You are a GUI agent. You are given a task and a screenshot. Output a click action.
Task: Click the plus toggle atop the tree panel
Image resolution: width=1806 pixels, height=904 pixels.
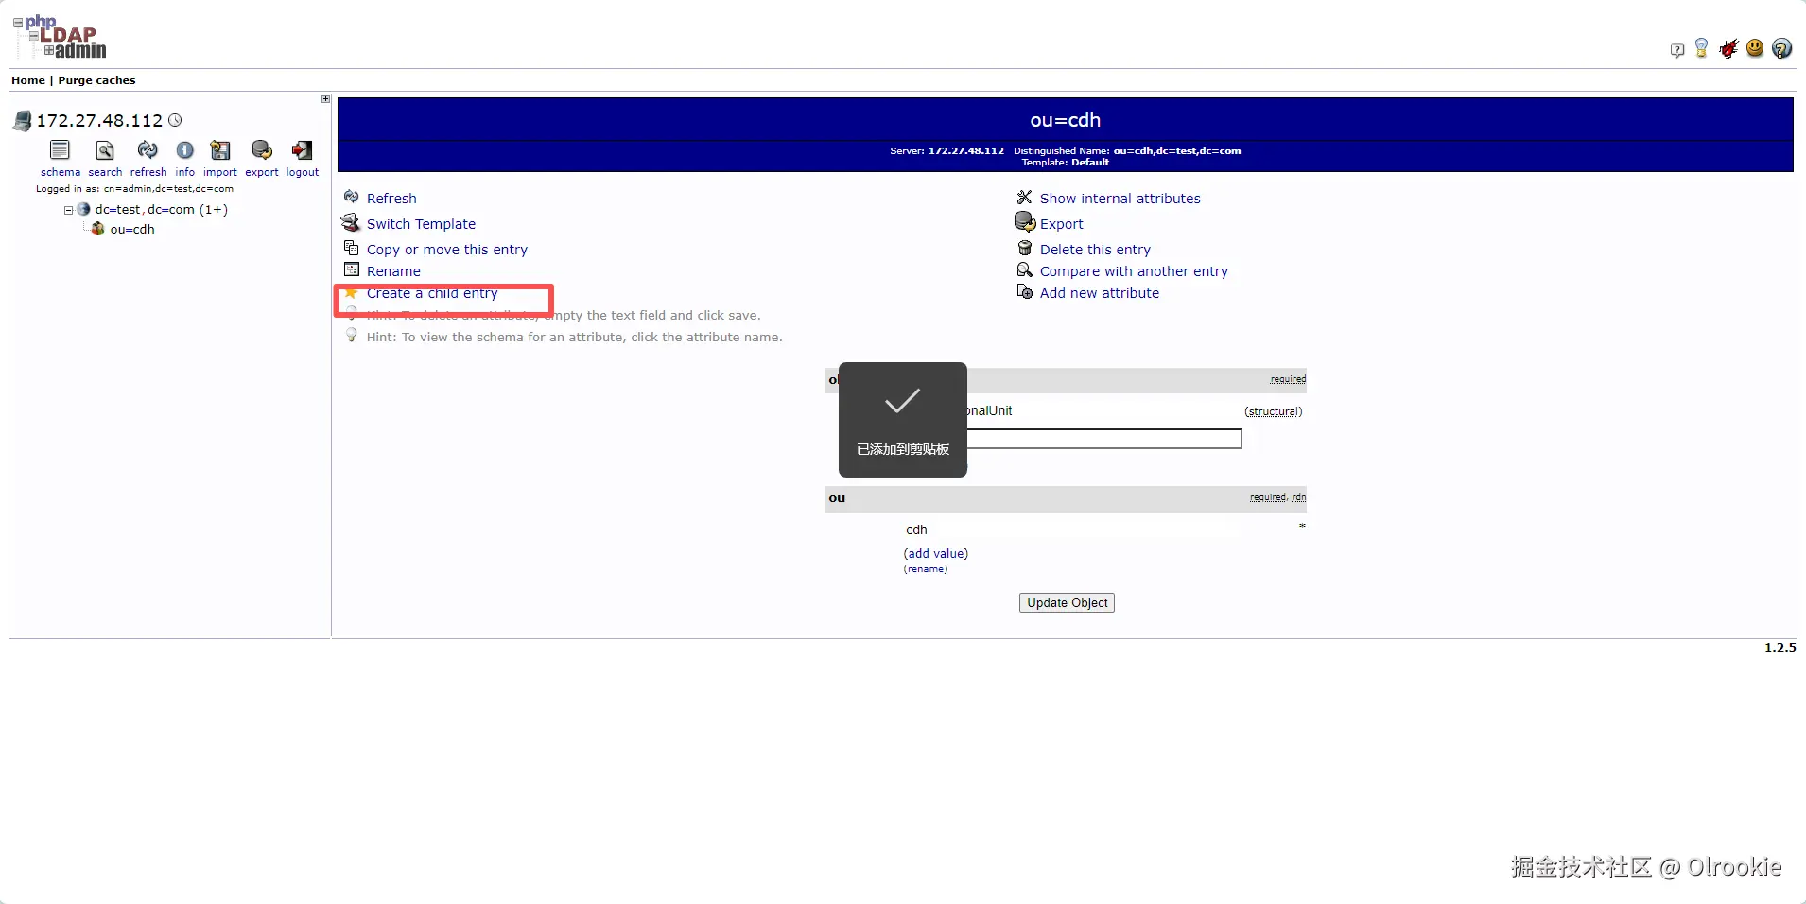point(325,99)
